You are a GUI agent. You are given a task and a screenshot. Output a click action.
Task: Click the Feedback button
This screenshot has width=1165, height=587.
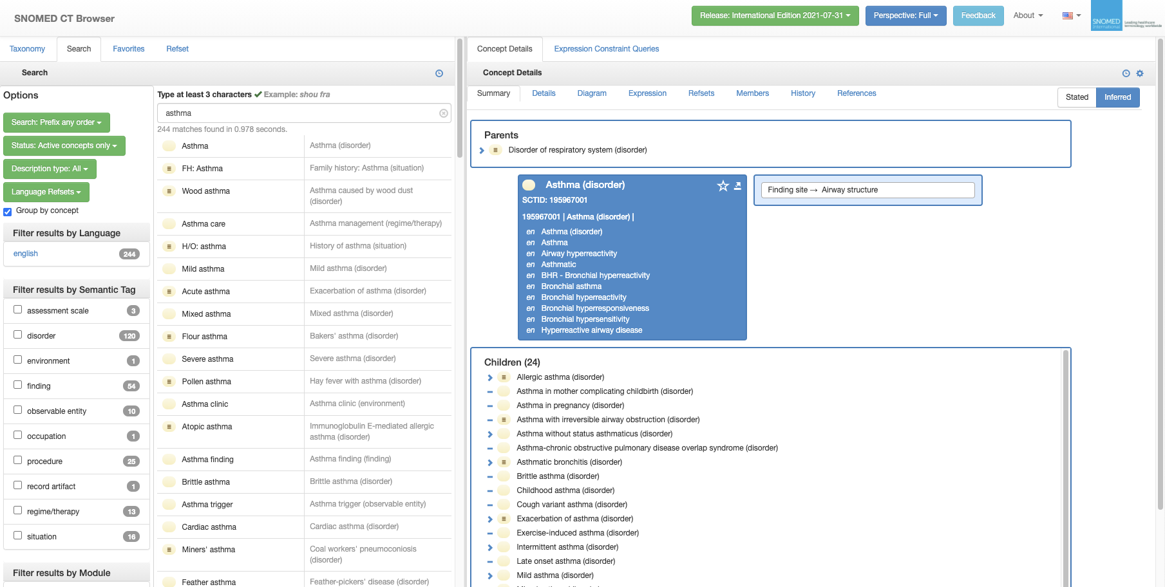tap(978, 15)
